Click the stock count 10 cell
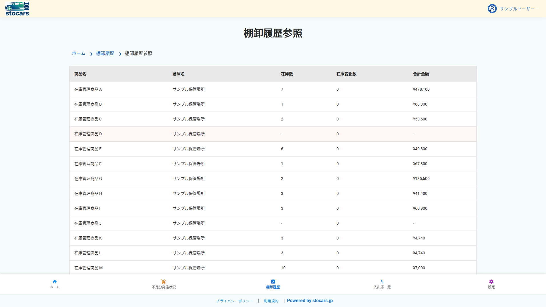This screenshot has height=307, width=546. [283, 268]
